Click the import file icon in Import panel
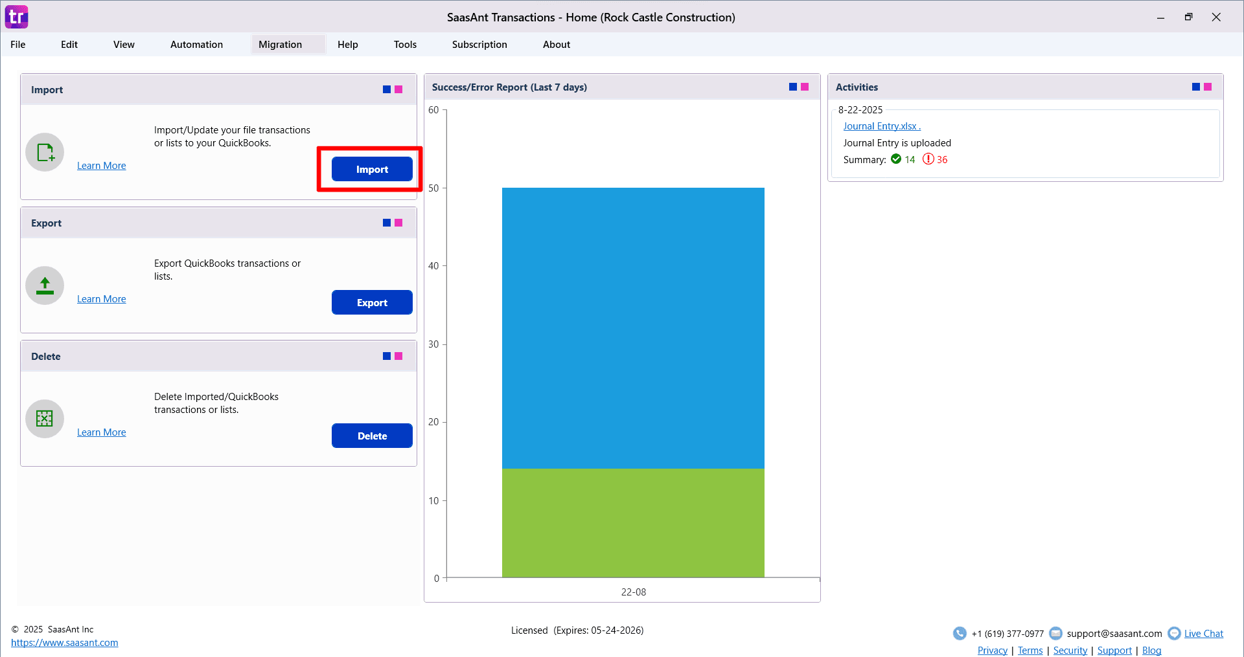The height and width of the screenshot is (657, 1244). tap(45, 153)
